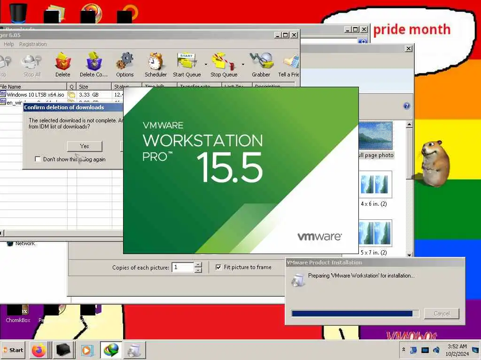Viewport: 481px width, 360px height.
Task: Click the Delete Completed toolbar icon
Action: point(94,65)
